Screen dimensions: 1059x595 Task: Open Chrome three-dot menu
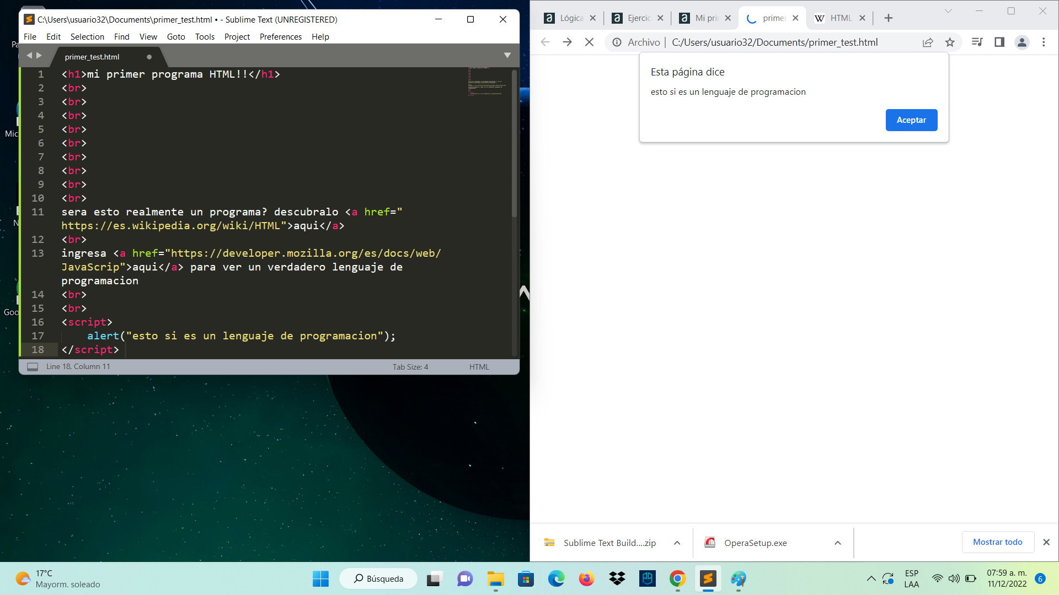[x=1044, y=42]
